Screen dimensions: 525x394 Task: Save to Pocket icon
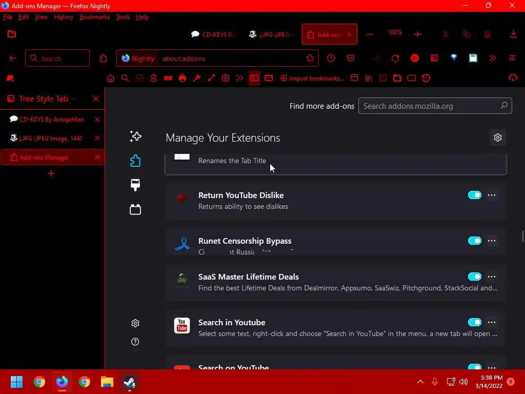tap(351, 58)
